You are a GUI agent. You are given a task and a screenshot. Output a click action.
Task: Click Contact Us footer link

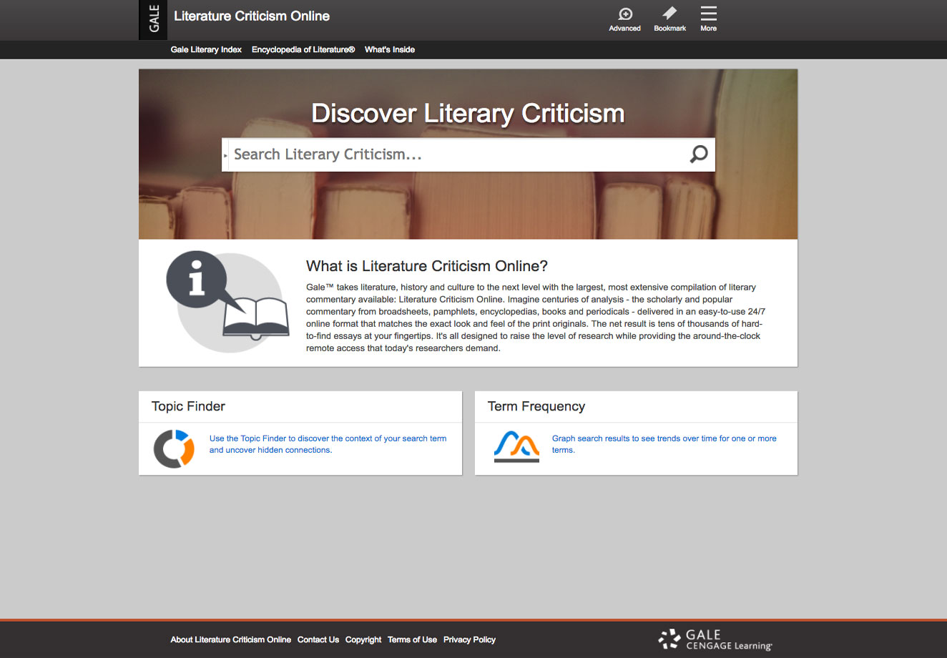318,639
